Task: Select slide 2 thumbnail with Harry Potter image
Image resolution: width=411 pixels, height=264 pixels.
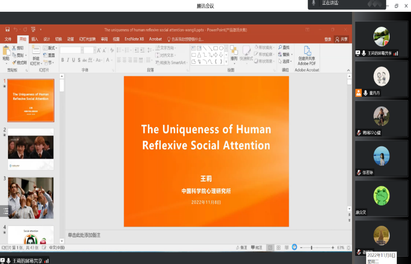Action: pos(31,149)
